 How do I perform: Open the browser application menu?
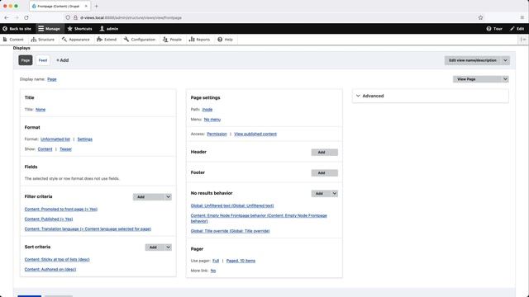tap(522, 17)
